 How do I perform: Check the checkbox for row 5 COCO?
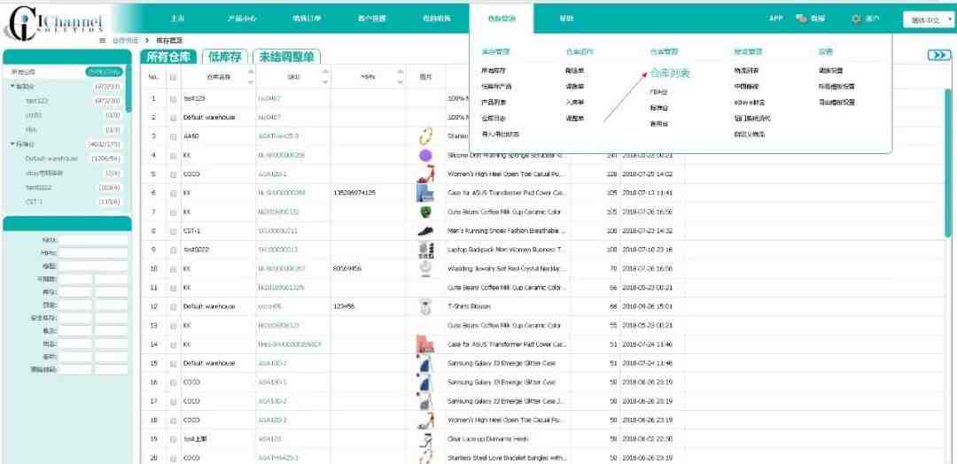pyautogui.click(x=174, y=174)
